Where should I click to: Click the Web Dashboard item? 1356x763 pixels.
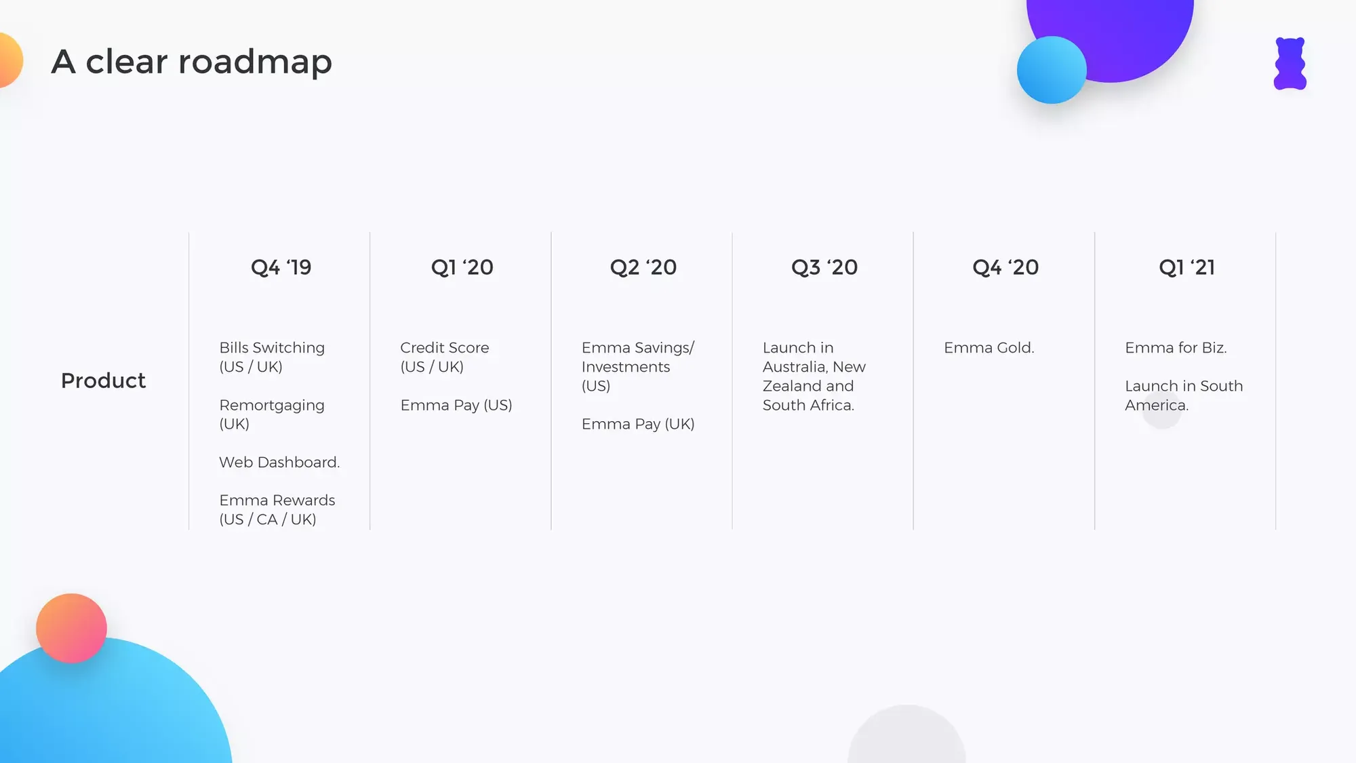point(279,463)
